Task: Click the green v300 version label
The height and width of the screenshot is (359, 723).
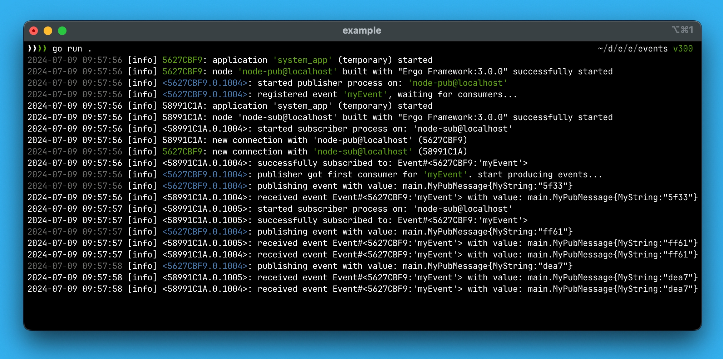Action: (683, 49)
